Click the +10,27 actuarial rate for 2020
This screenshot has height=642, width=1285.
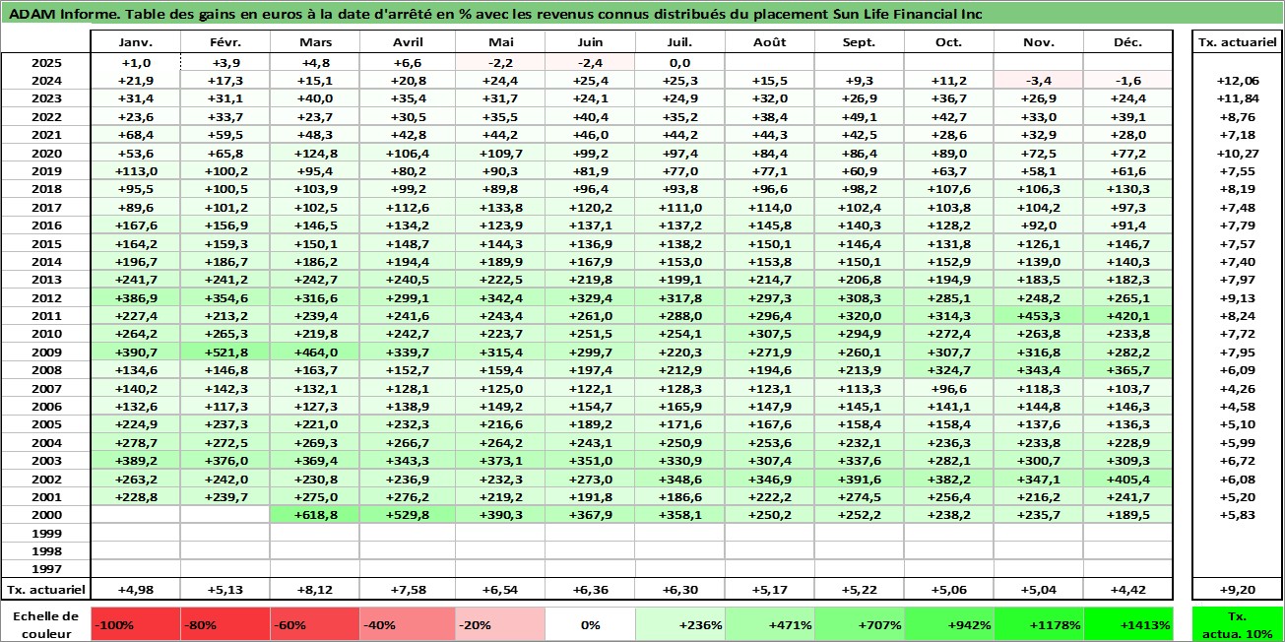(x=1238, y=153)
